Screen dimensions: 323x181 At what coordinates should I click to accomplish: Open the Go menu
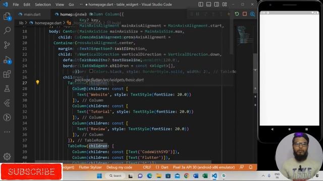pos(71,5)
